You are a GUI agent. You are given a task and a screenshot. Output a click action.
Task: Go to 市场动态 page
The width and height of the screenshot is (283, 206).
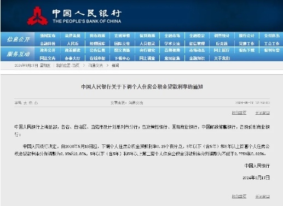[197, 50]
